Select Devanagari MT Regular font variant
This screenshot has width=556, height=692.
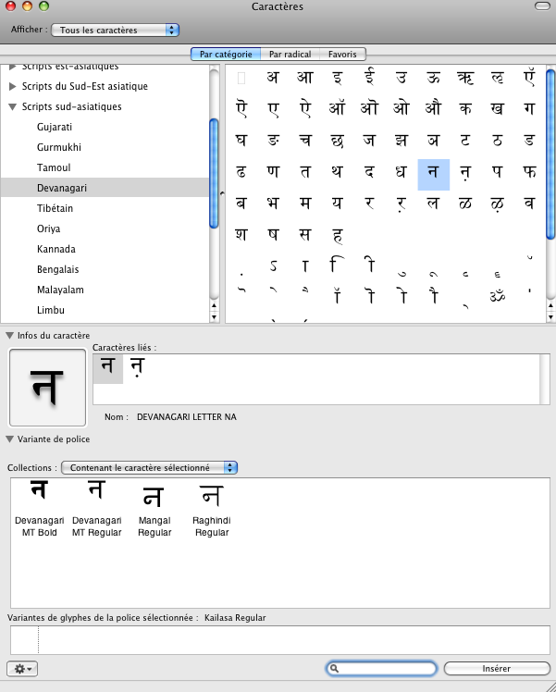(96, 508)
